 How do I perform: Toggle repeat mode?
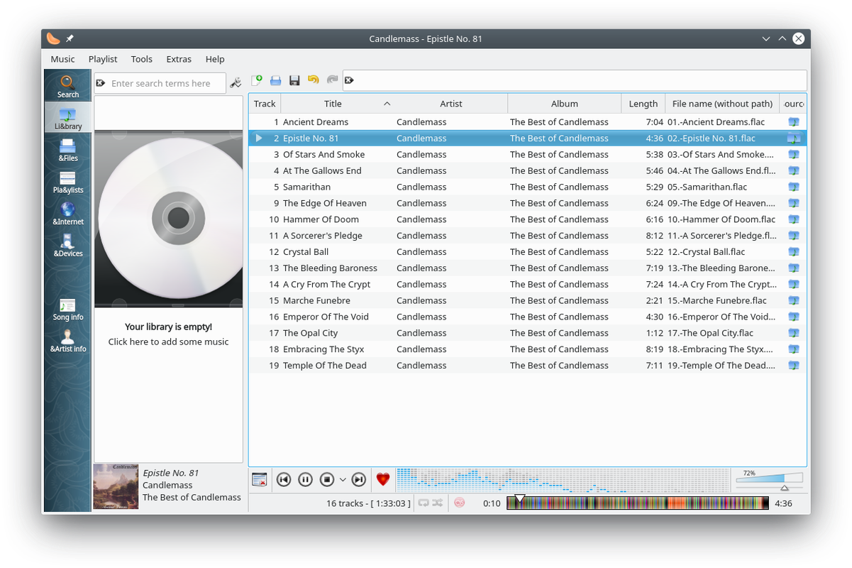pyautogui.click(x=424, y=503)
